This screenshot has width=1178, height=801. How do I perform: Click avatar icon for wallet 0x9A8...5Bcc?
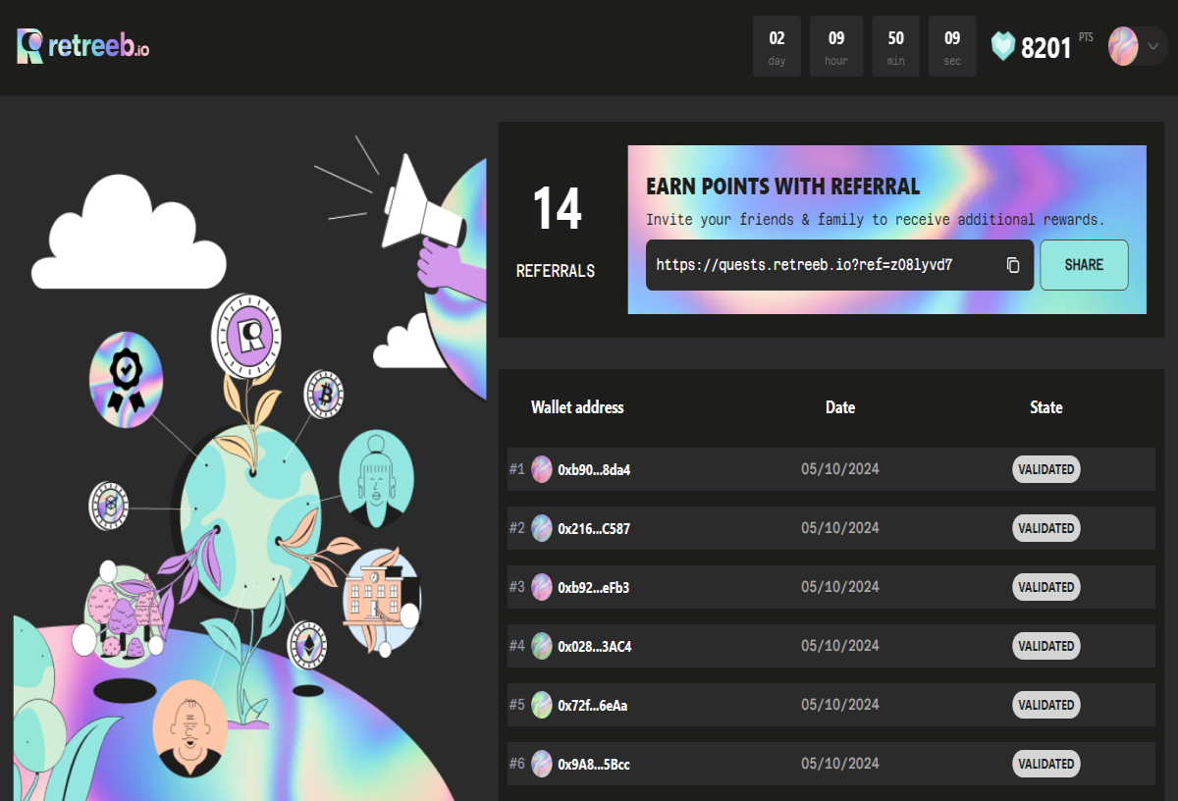(x=542, y=764)
